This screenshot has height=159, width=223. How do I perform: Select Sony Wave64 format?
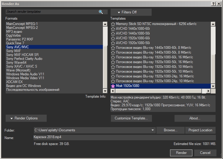pyautogui.click(x=54, y=63)
